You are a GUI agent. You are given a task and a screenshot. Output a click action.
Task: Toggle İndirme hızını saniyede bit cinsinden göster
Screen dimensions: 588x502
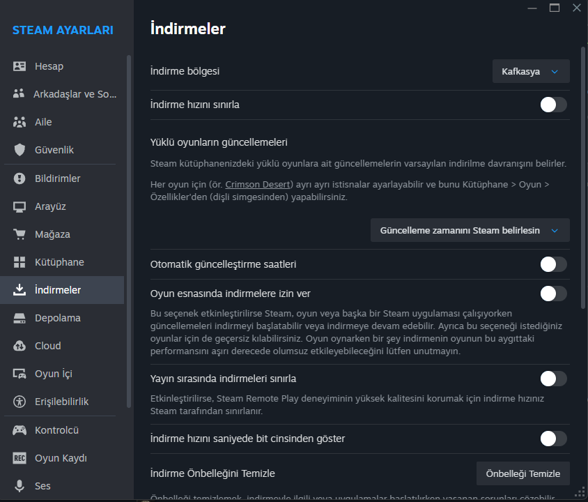point(553,439)
